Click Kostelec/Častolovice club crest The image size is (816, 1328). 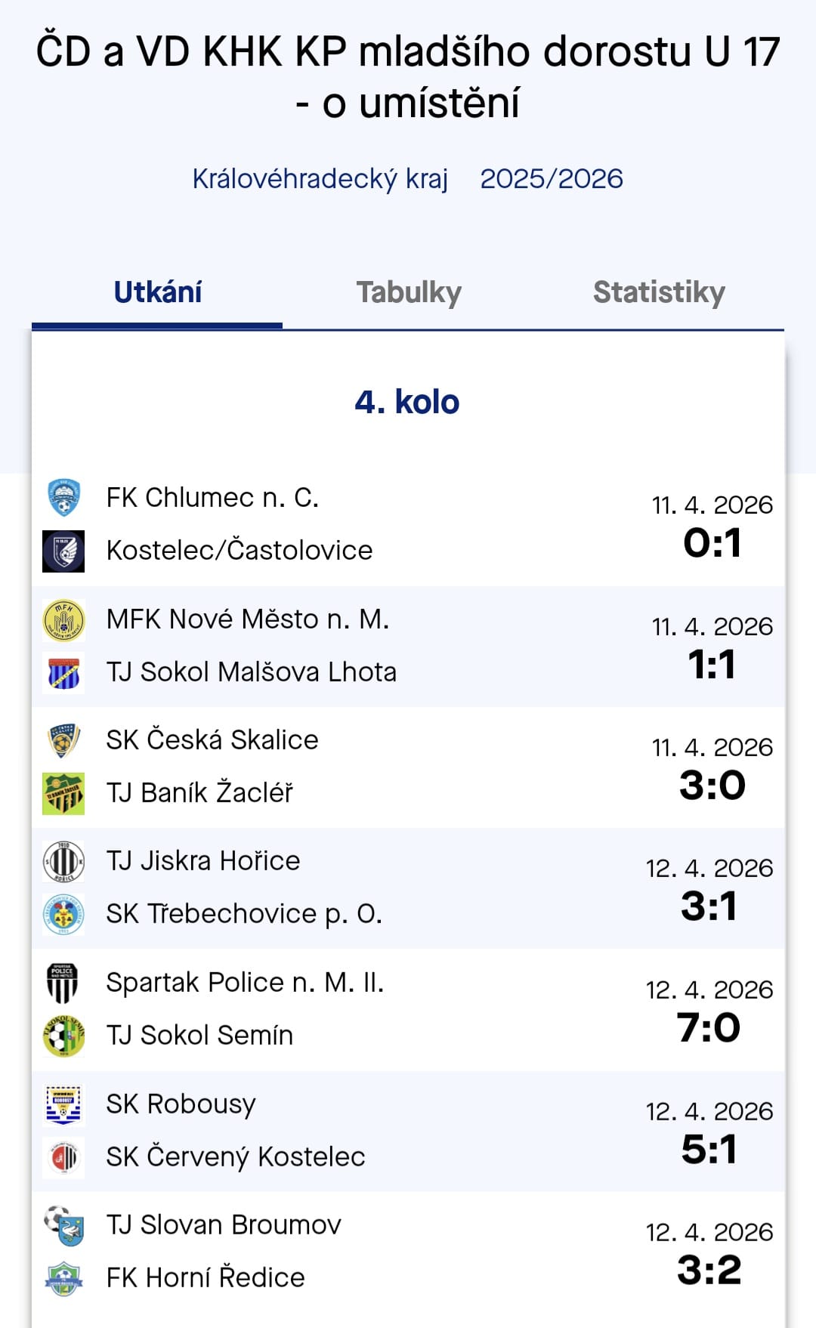point(63,551)
